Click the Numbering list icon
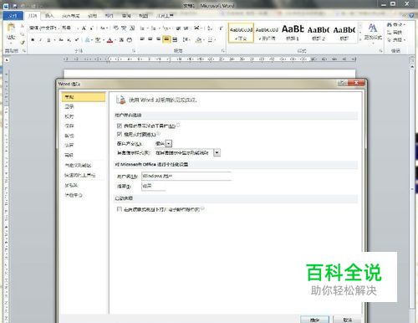418x323 pixels. click(x=154, y=28)
